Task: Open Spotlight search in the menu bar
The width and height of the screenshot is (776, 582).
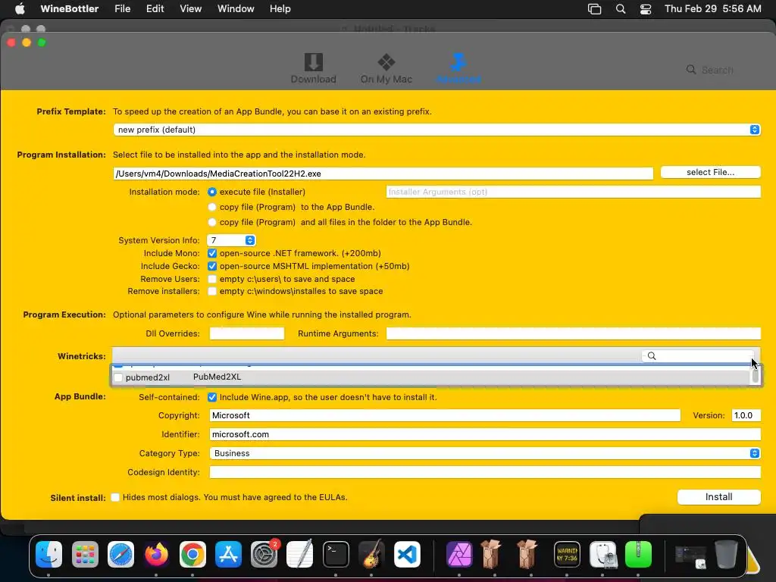Action: 620,9
